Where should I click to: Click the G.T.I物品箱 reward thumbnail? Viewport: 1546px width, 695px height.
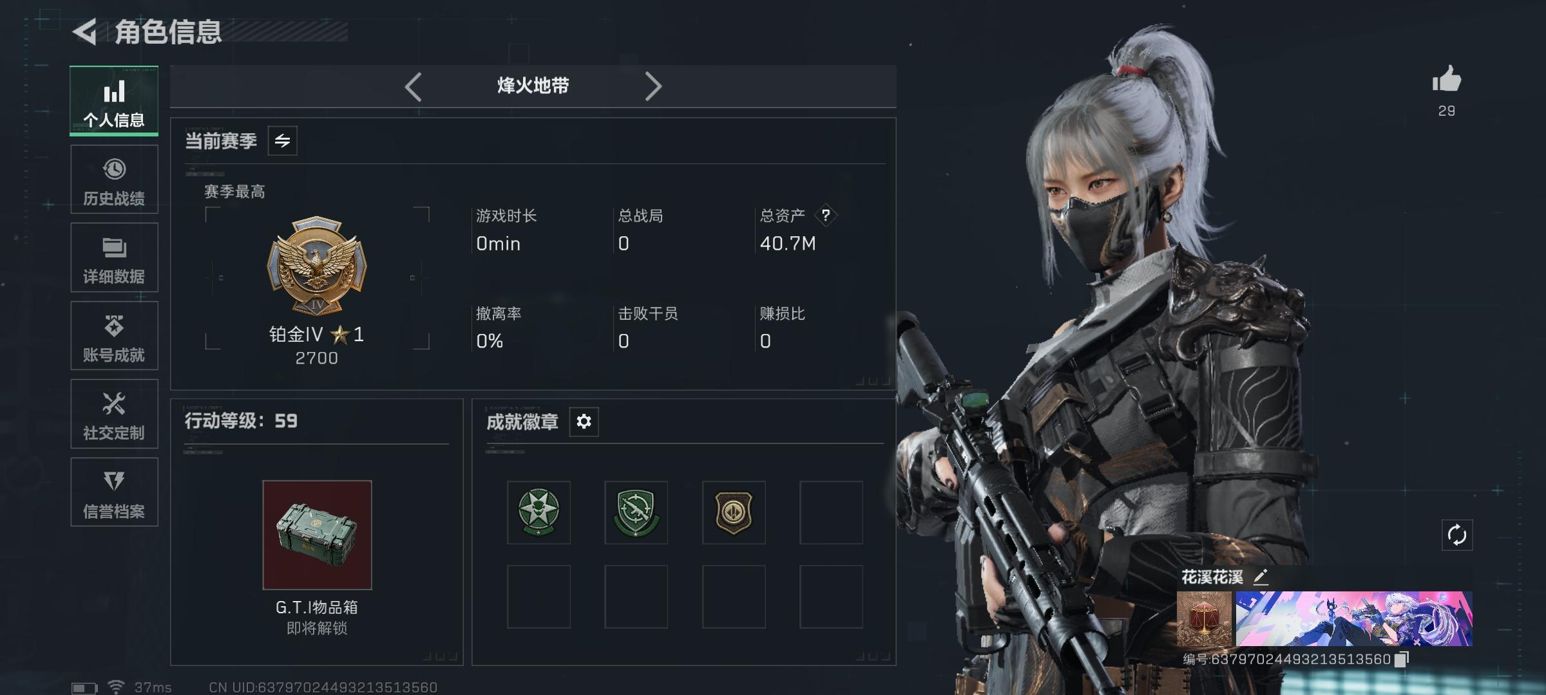[x=317, y=535]
